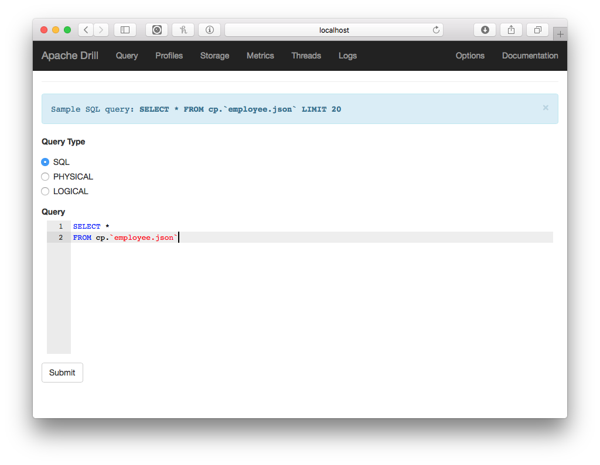Open the Profiles page
Viewport: 600px width, 465px height.
(169, 56)
